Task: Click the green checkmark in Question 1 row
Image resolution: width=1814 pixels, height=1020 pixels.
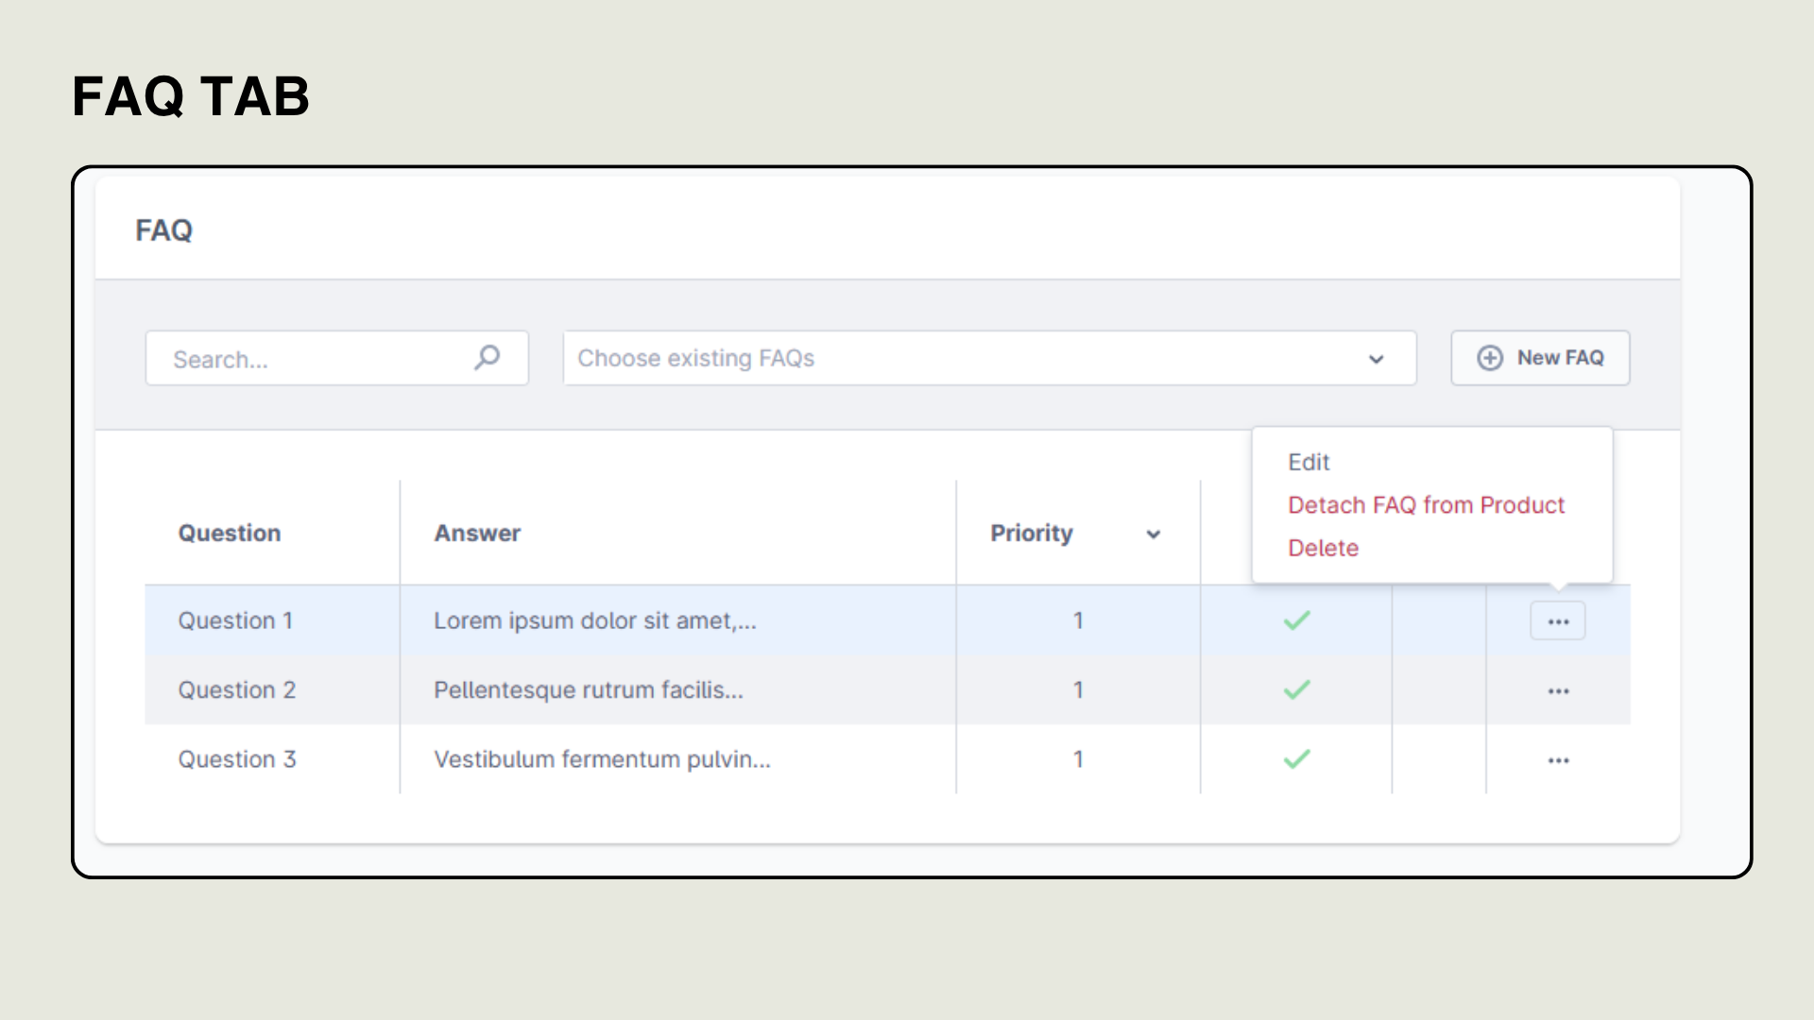Action: (x=1296, y=620)
